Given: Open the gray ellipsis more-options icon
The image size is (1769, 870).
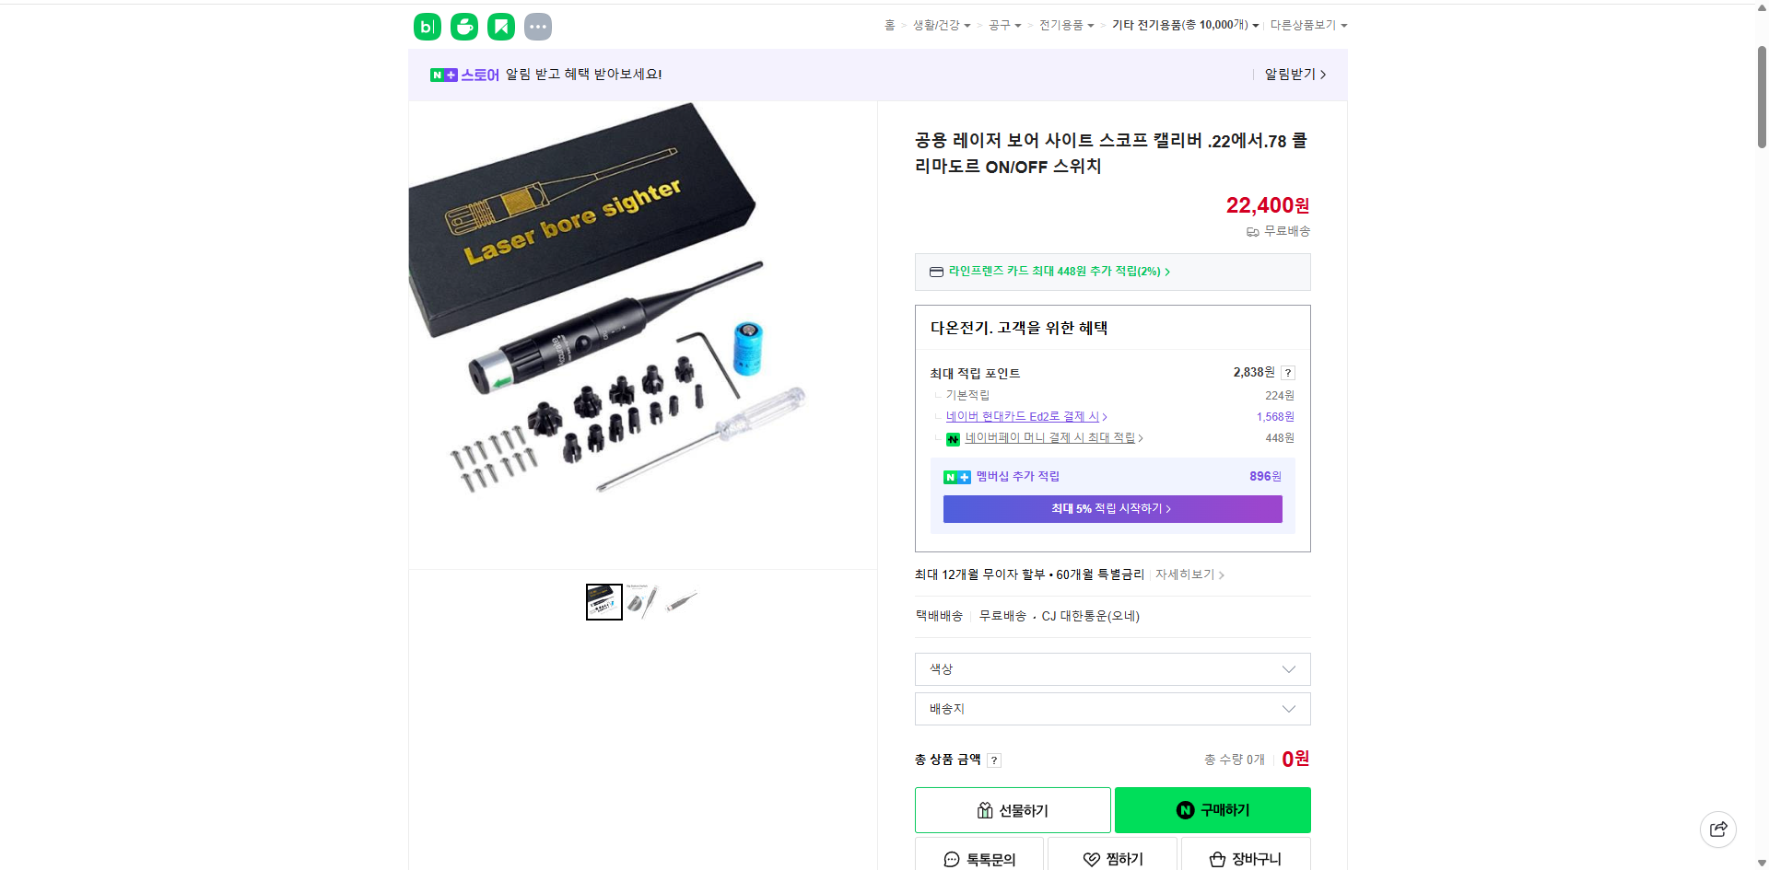Looking at the screenshot, I should 537,26.
